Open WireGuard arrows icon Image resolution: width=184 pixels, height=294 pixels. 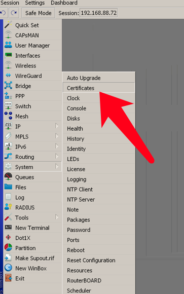[x=8, y=76]
